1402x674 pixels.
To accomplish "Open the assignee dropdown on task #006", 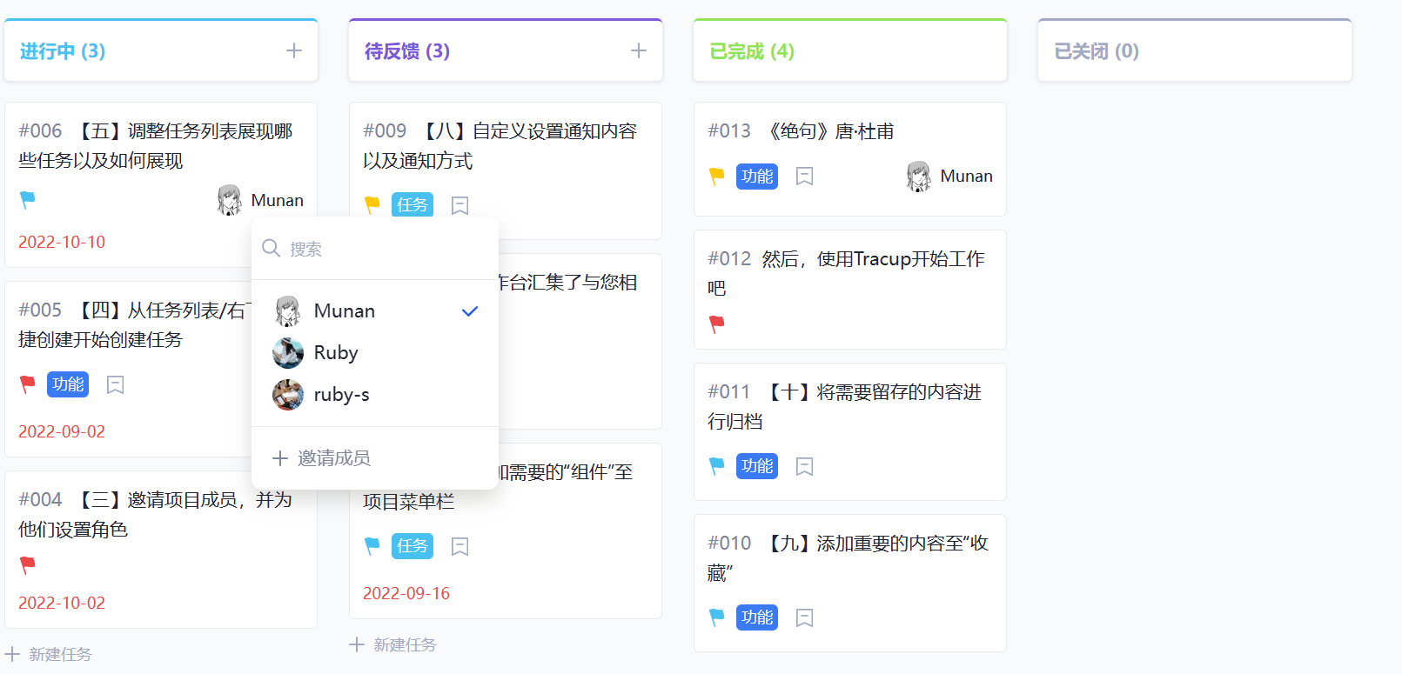I will coord(261,200).
